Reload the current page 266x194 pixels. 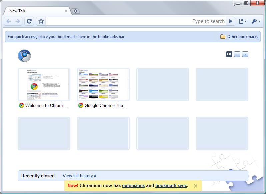[29, 21]
